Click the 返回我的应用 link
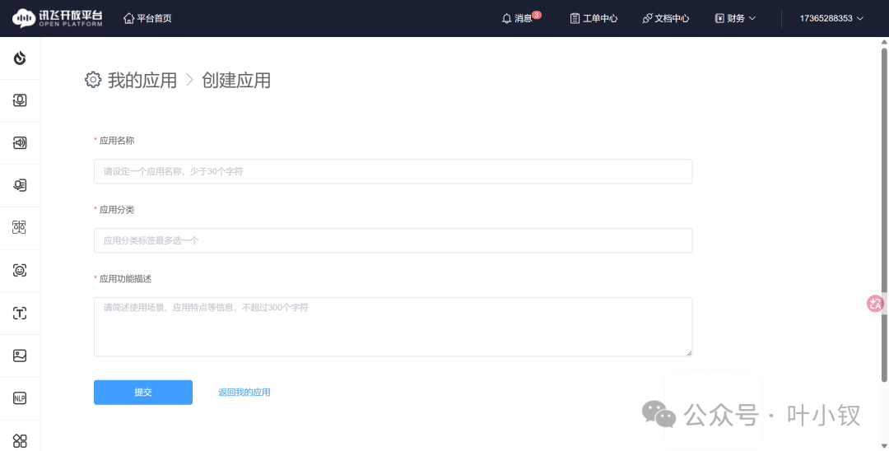This screenshot has height=451, width=889. [x=244, y=392]
